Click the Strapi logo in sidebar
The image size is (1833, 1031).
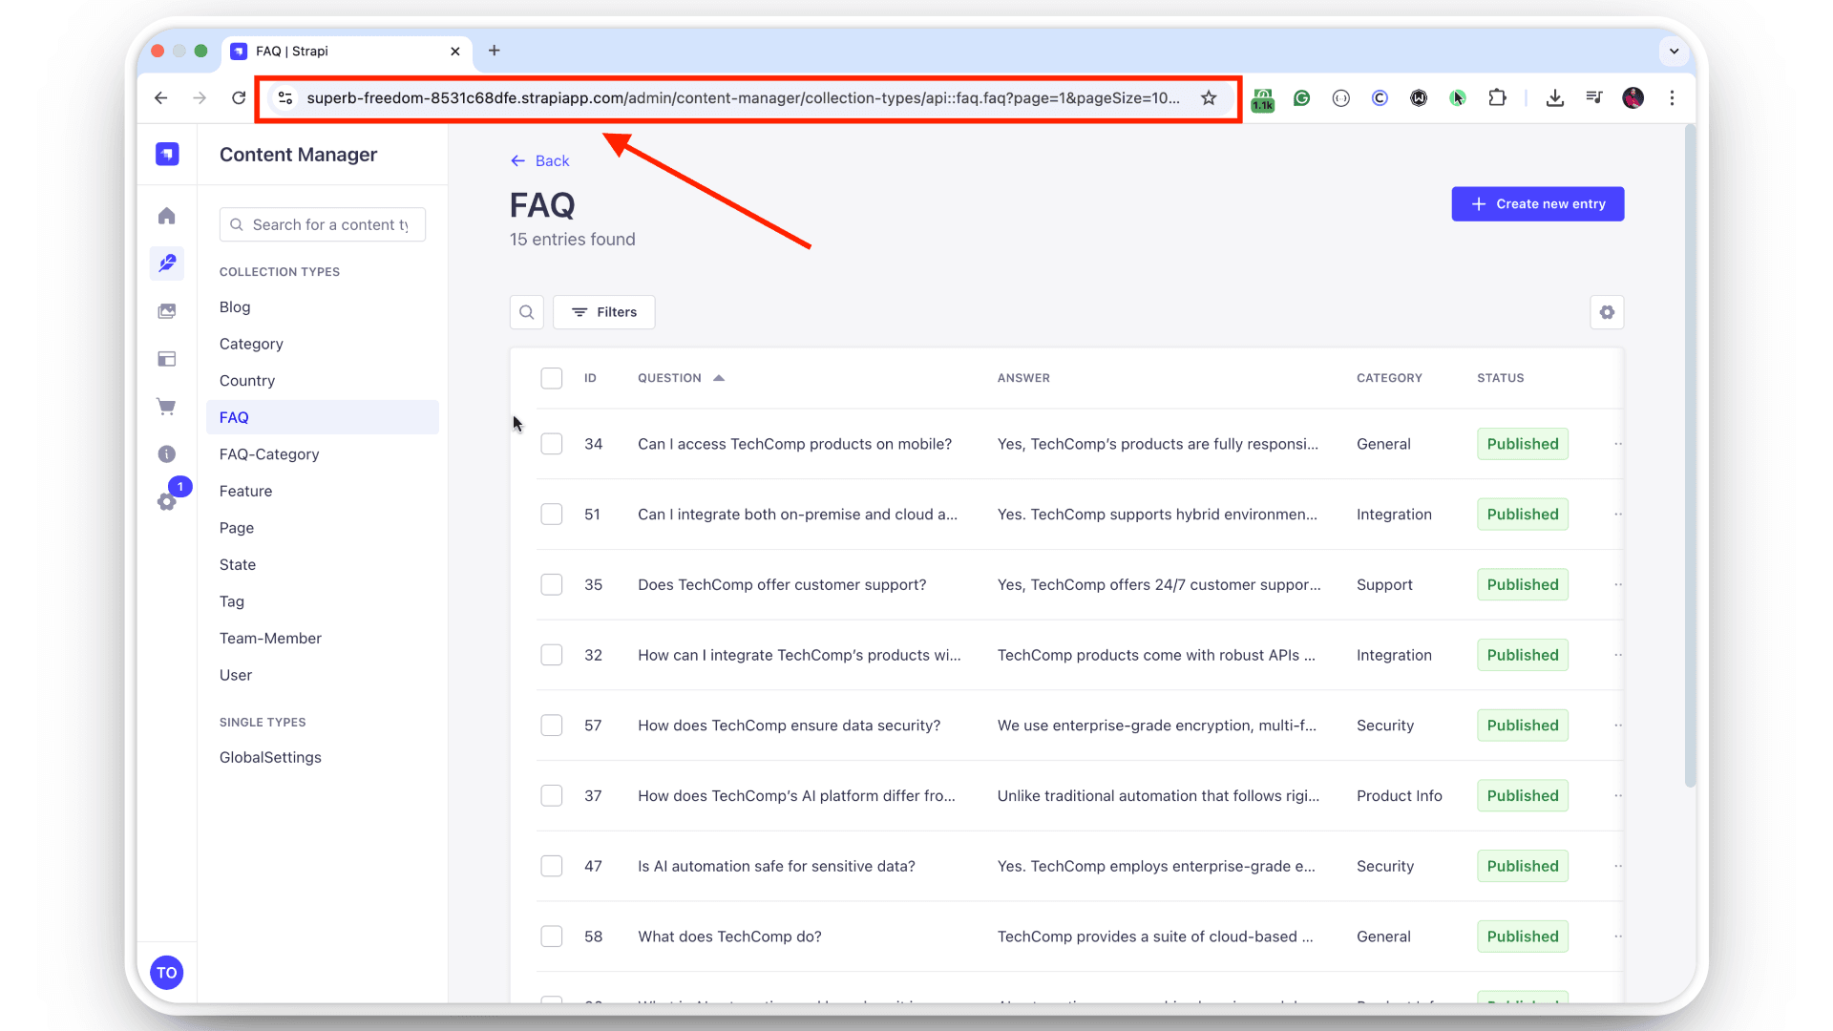(x=167, y=154)
